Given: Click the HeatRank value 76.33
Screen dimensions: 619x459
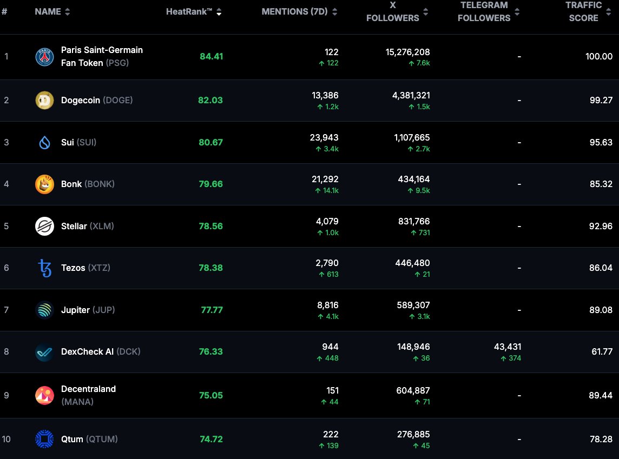Looking at the screenshot, I should (x=211, y=352).
